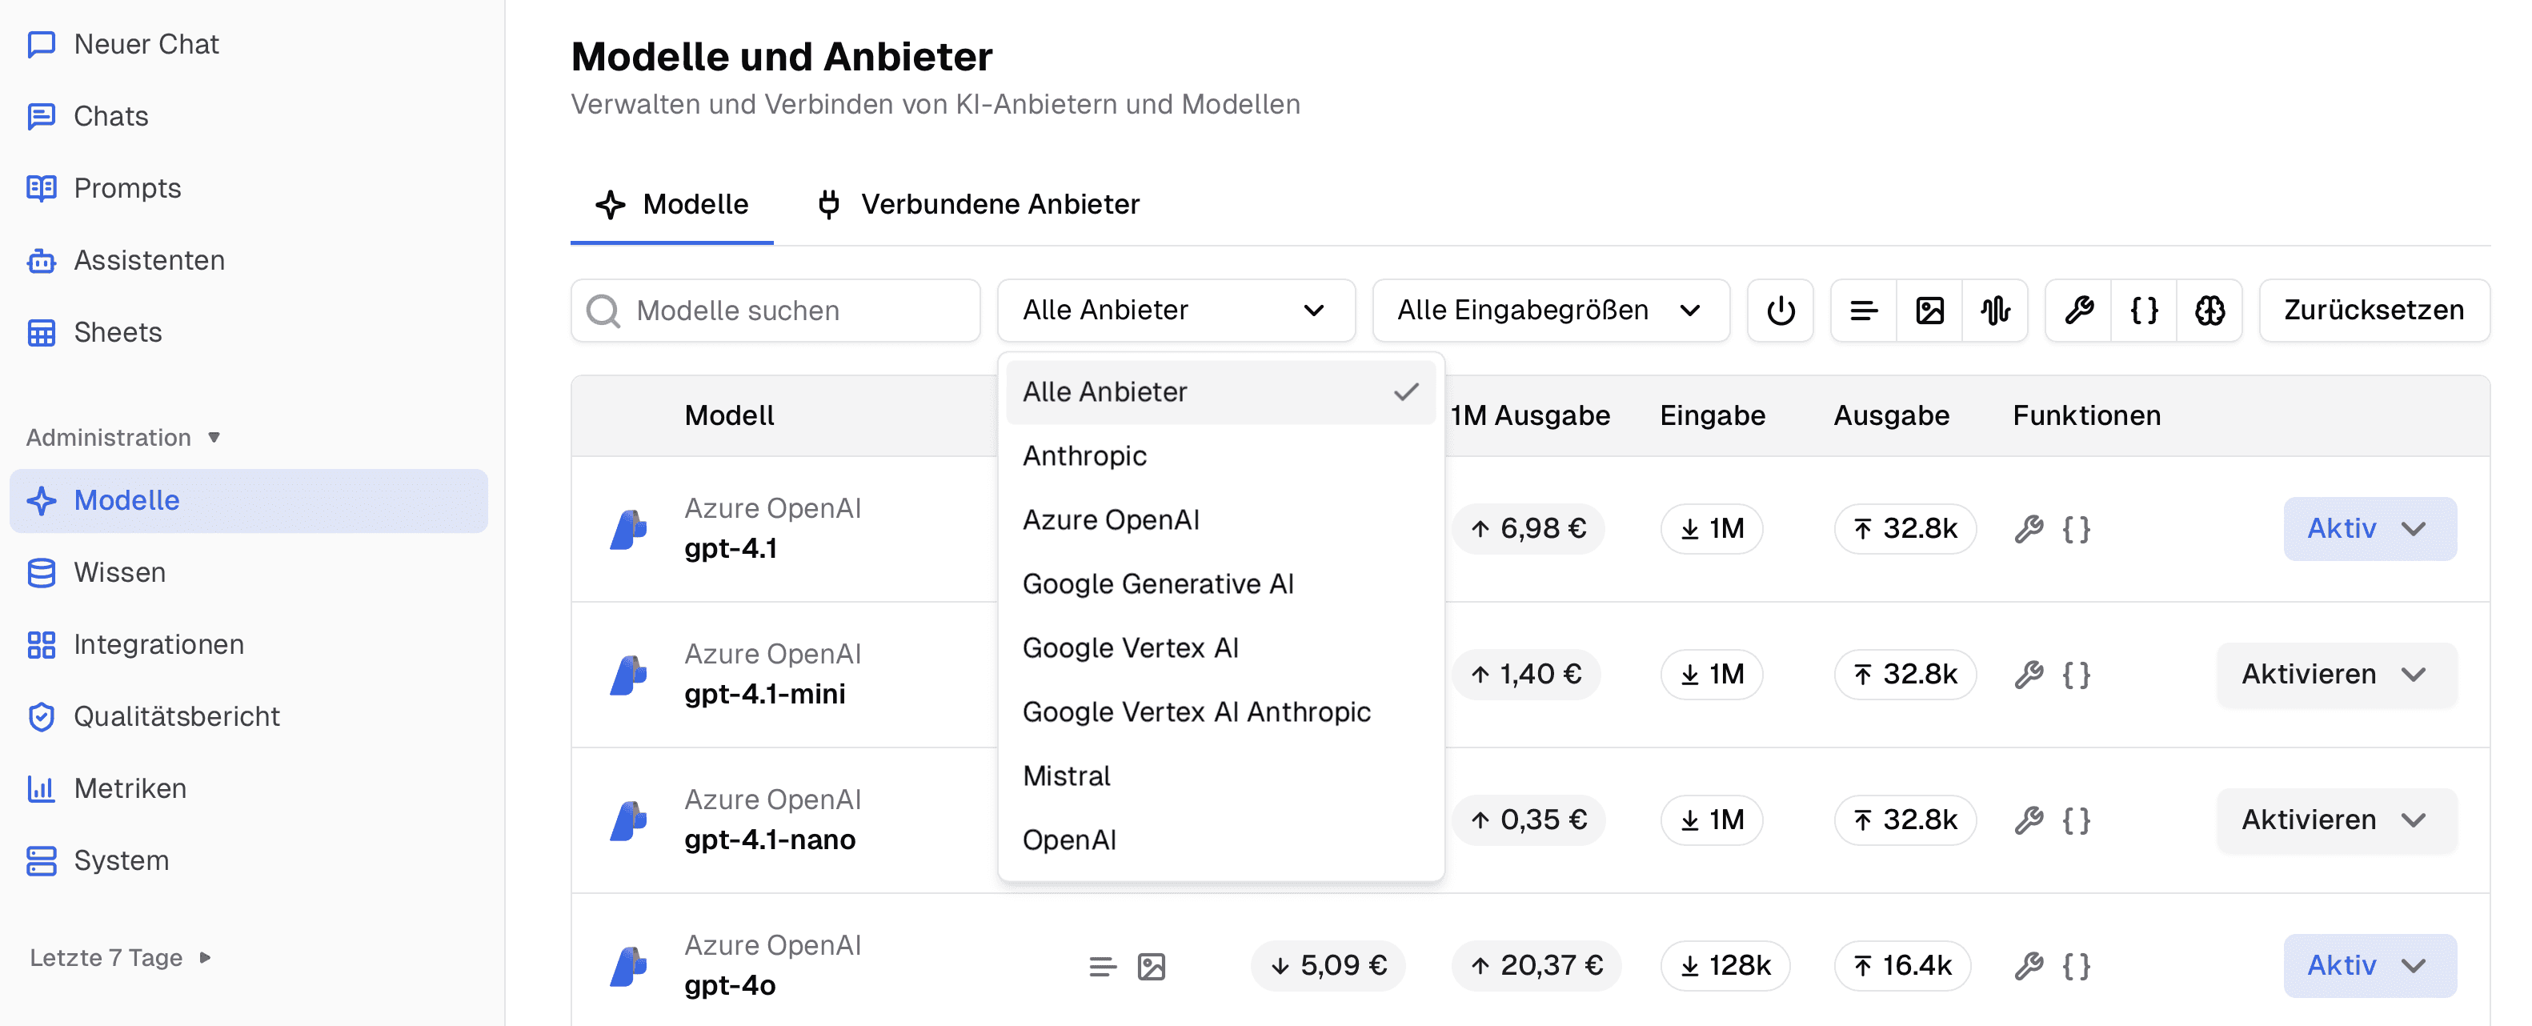The width and height of the screenshot is (2532, 1026).
Task: Open the Prompts library in sidebar
Action: point(126,188)
